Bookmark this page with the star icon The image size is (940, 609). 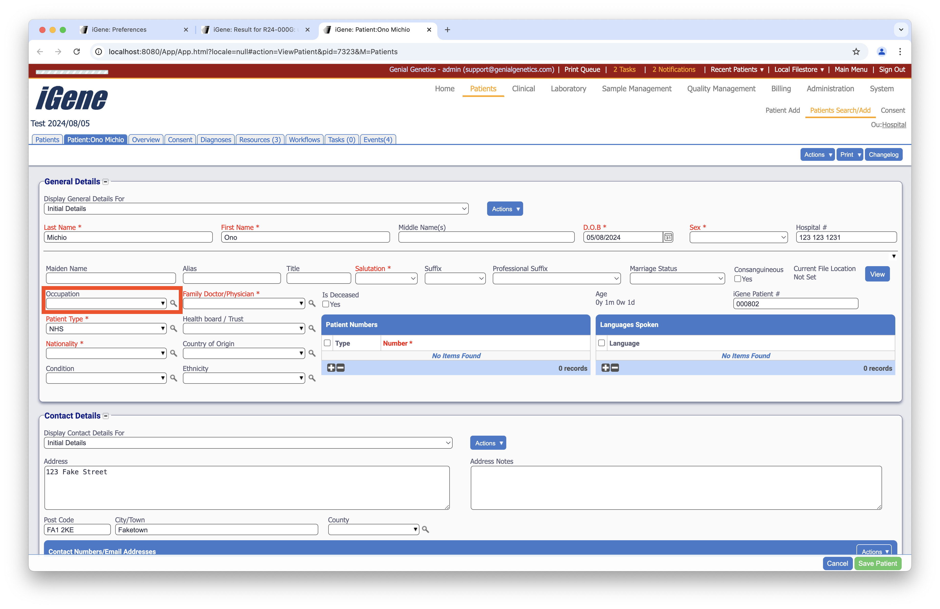856,52
